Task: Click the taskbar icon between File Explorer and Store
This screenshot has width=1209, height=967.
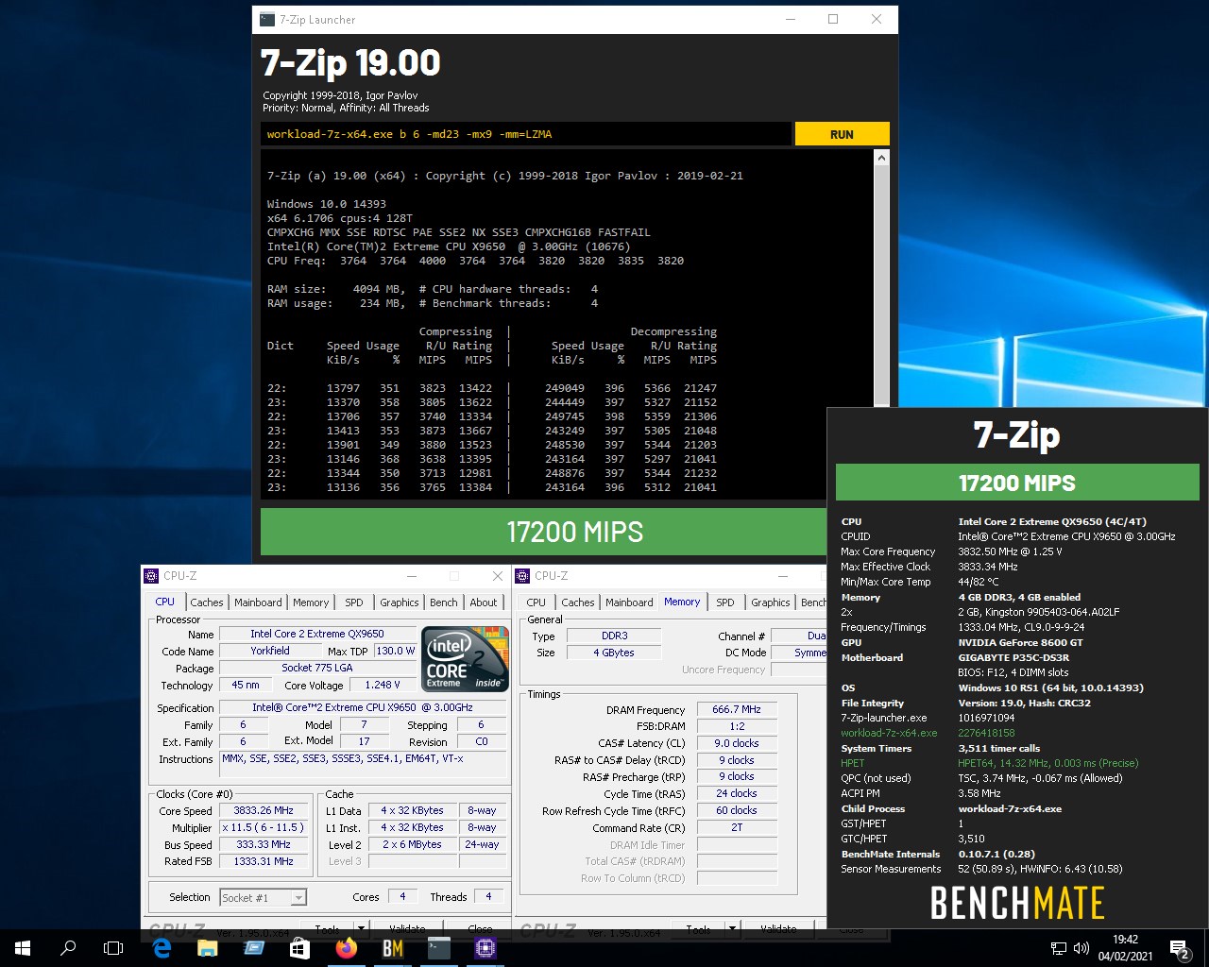Action: (254, 948)
